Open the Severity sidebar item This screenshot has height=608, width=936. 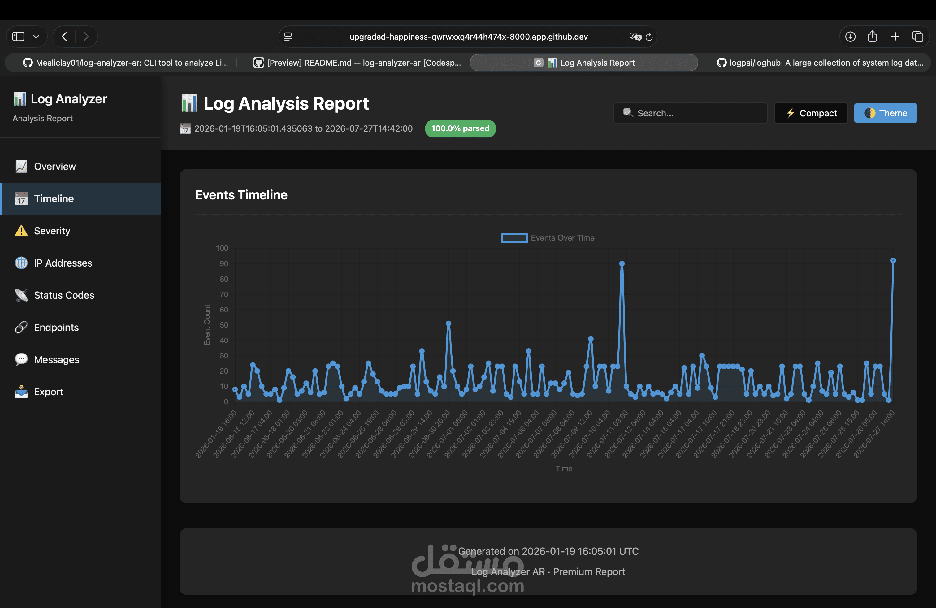(x=52, y=231)
